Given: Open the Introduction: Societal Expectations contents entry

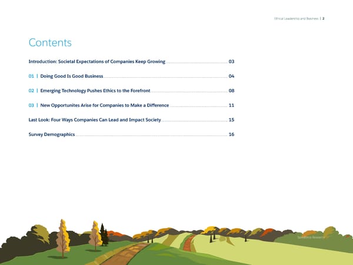Looking at the screenshot, I should tap(97, 61).
